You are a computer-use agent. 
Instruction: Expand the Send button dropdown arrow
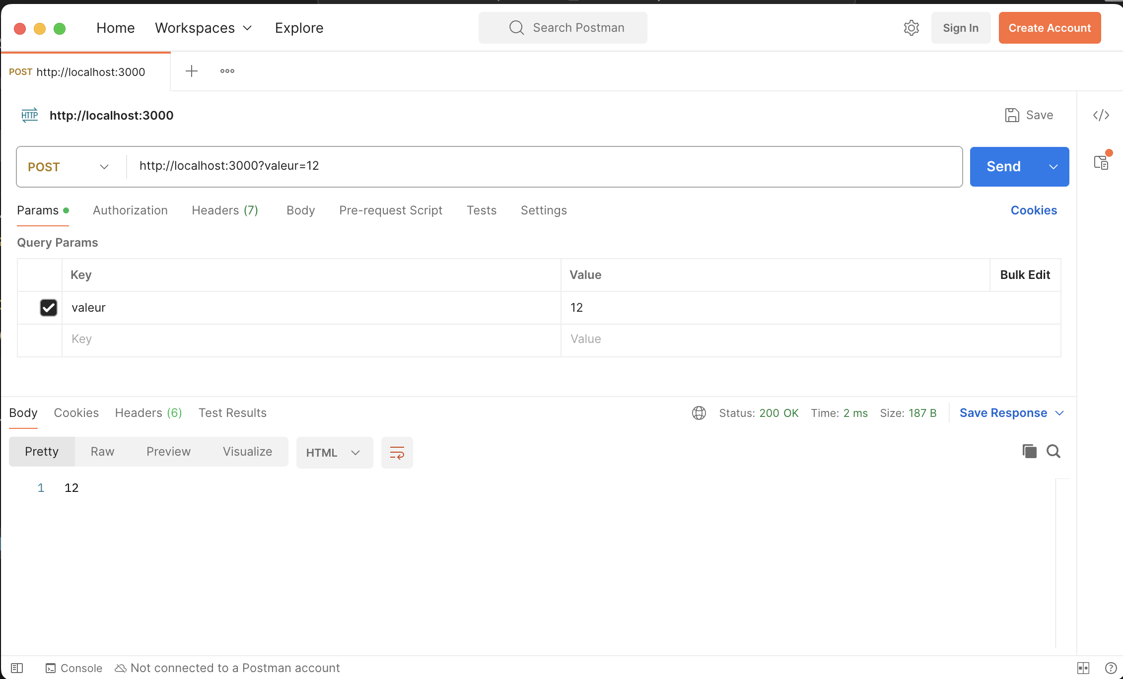(x=1053, y=167)
